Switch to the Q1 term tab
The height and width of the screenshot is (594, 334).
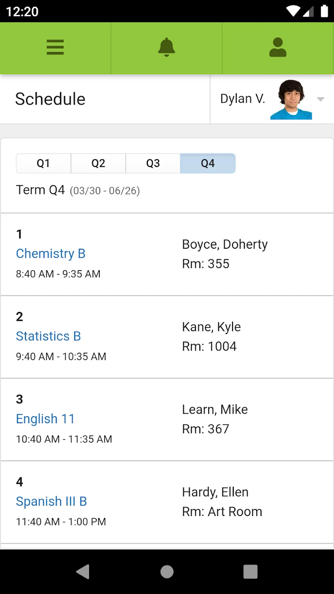(43, 163)
